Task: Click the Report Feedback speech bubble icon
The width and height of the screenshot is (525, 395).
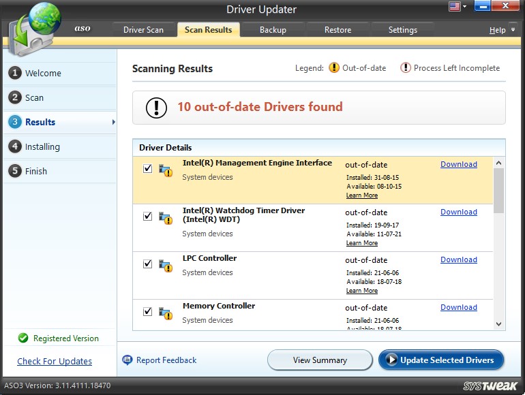Action: tap(127, 360)
